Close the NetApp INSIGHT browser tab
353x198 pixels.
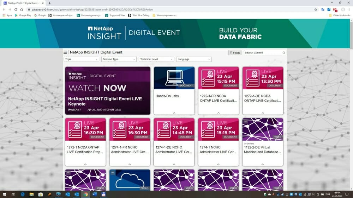43,3
